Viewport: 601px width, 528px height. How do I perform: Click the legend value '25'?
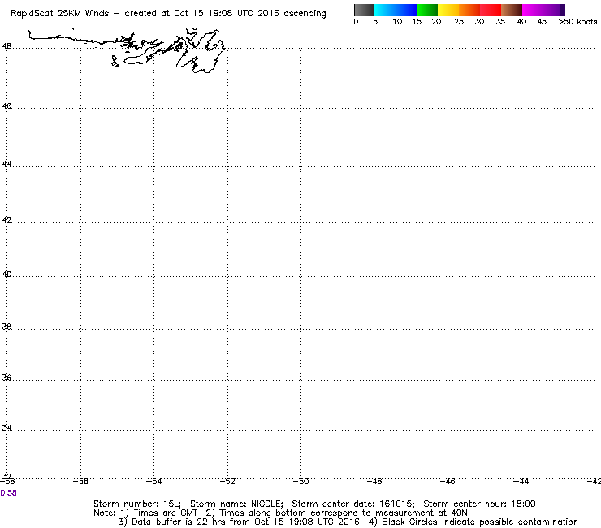459,22
